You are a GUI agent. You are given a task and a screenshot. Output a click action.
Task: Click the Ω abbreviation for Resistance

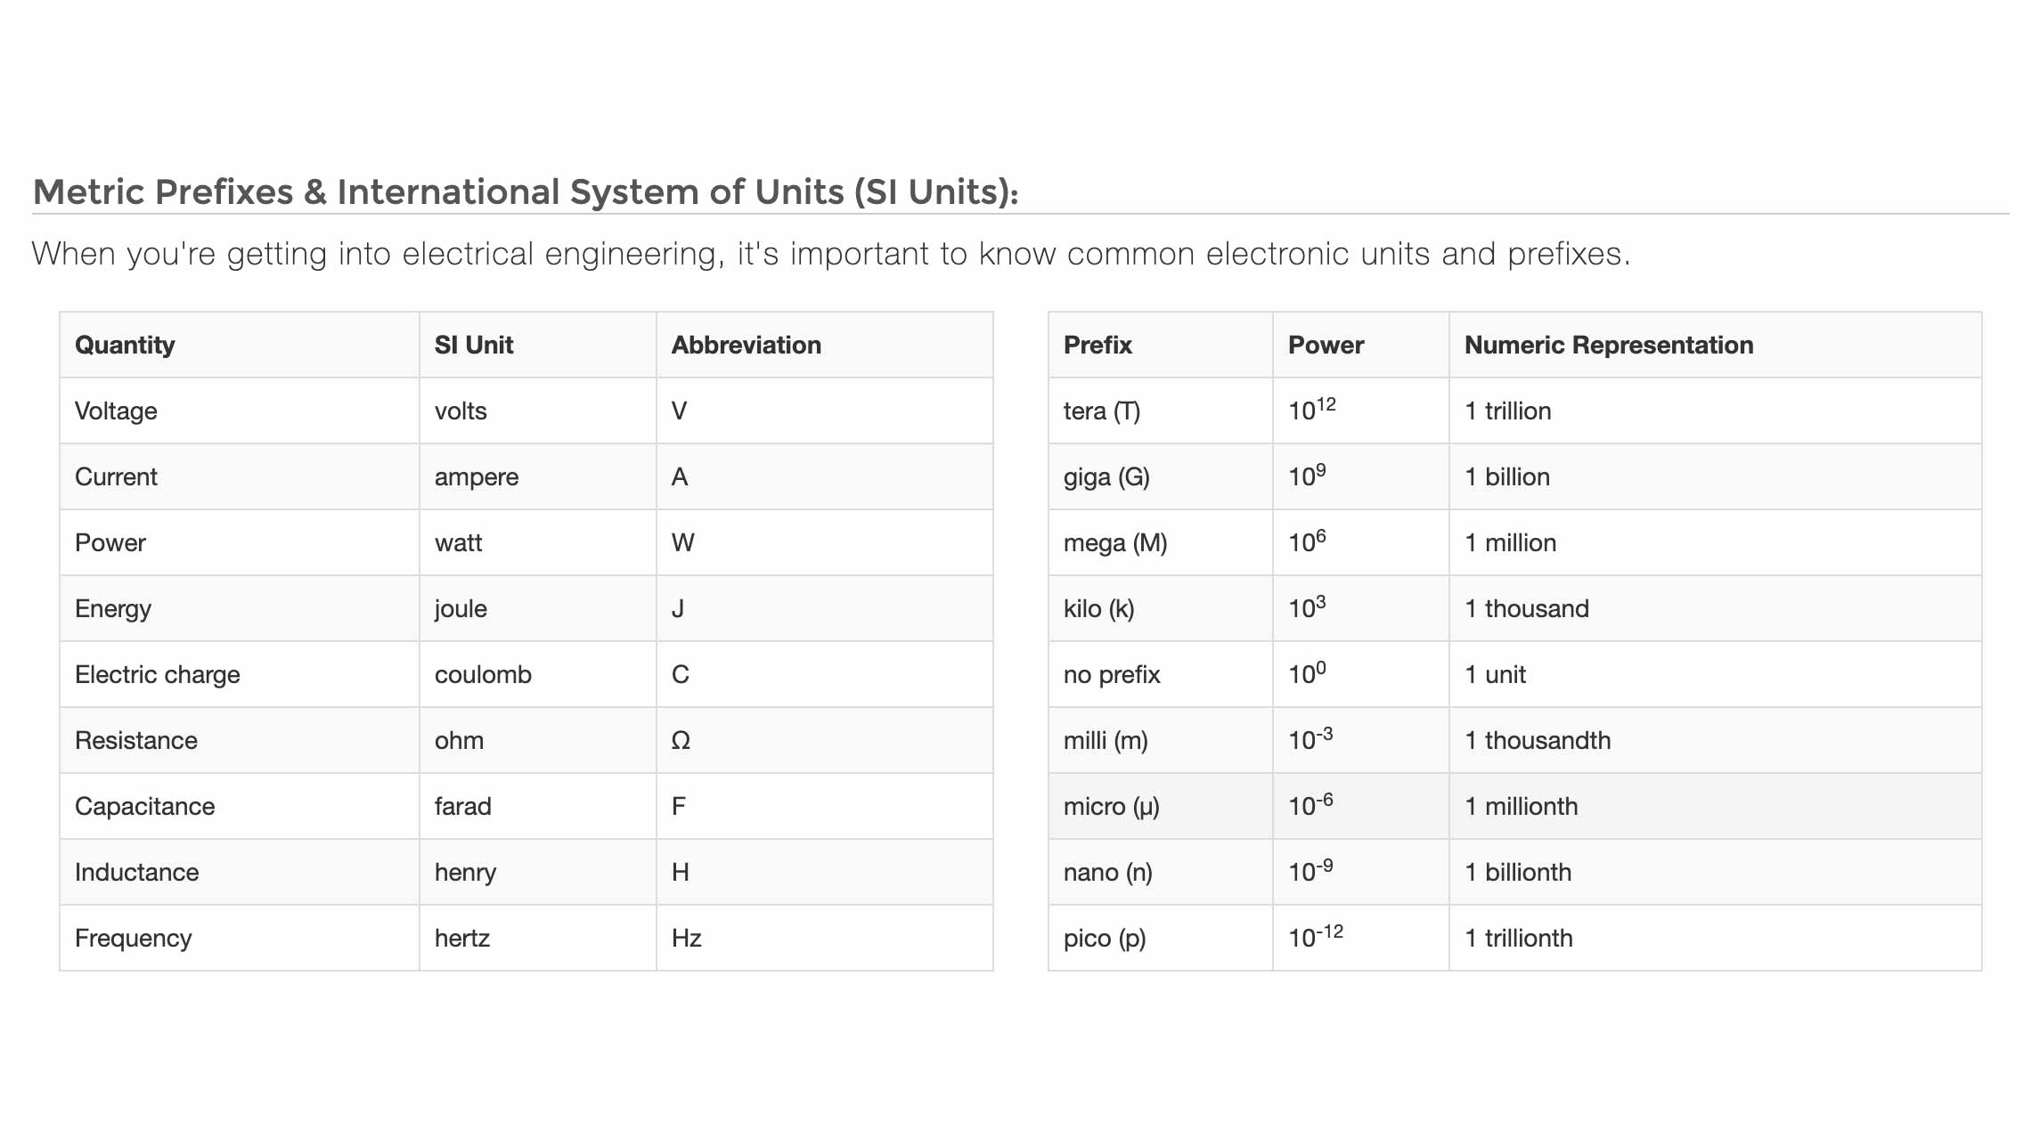tap(681, 741)
